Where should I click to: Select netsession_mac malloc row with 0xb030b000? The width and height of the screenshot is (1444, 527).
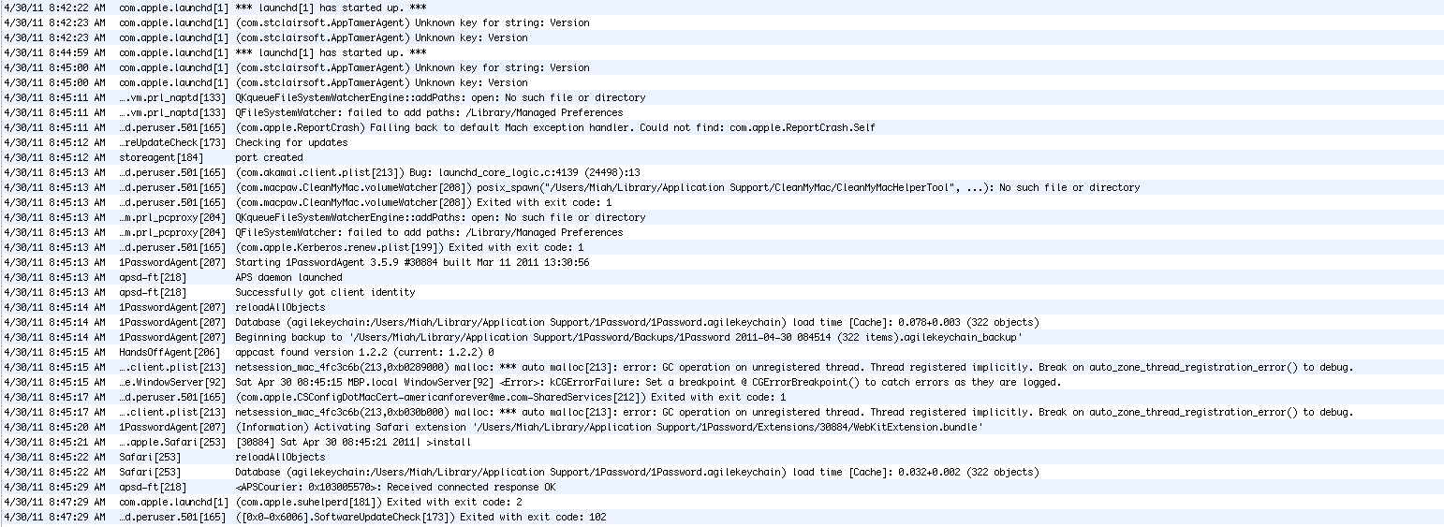722,412
